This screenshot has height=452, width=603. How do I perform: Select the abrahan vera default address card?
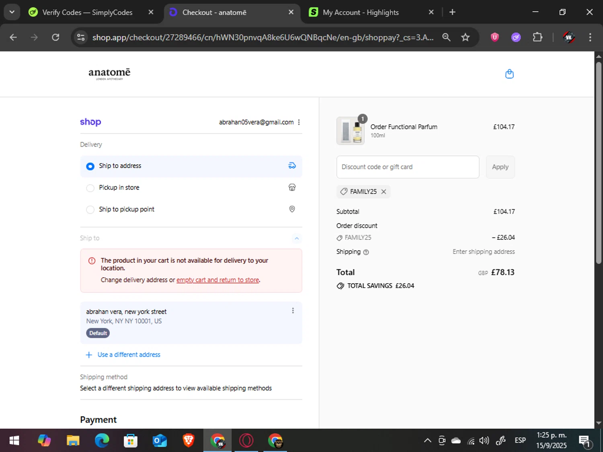[191, 323]
